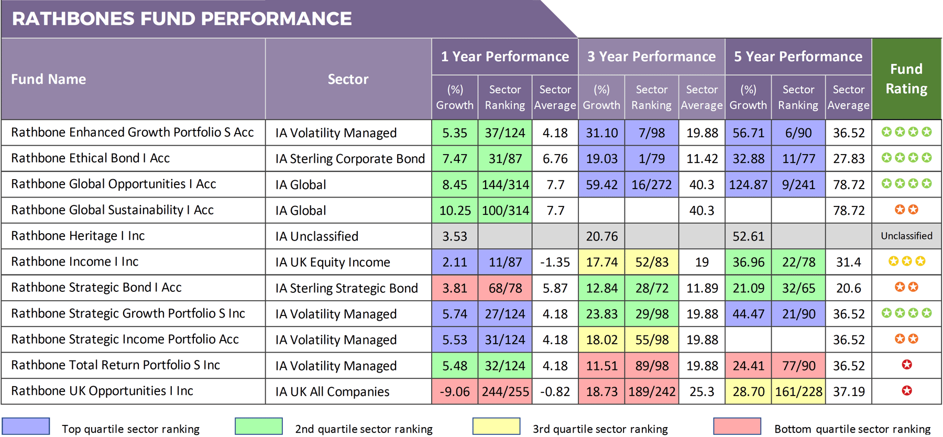Click star rating for Rathbone Enhanced Growth Portfolio

point(906,132)
